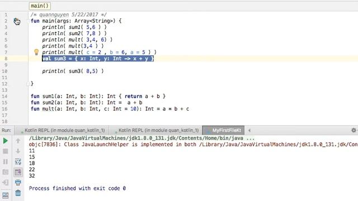Switch to second Kotlin REPL run tab
This screenshot has width=358, height=201.
[x=156, y=130]
